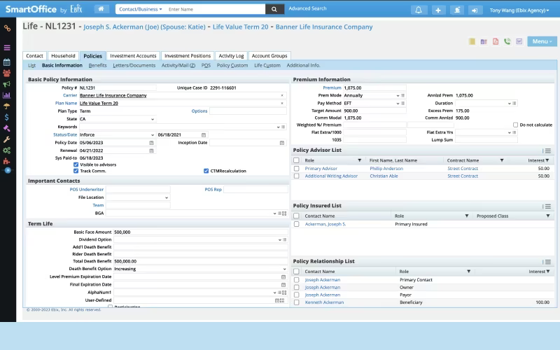This screenshot has width=560, height=350.
Task: Click the Premium amount input field
Action: point(374,87)
